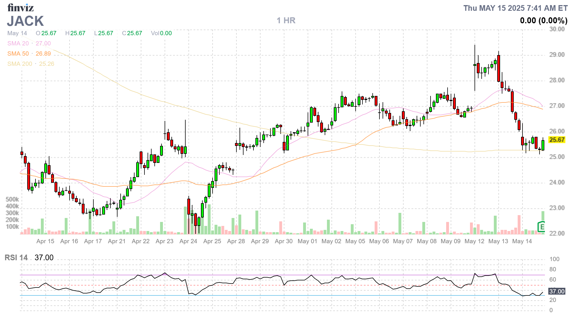
Task: Click the 30.00 price axis label
Action: coord(557,29)
